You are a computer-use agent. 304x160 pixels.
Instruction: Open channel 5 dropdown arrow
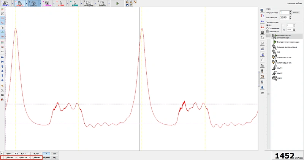pos(68,3)
